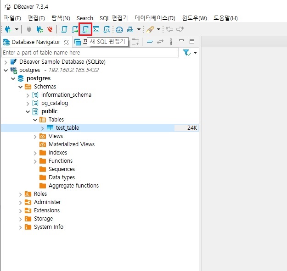This screenshot has height=271, width=287.
Task: Open the 데이터베이스(D) menu
Action: [x=155, y=18]
